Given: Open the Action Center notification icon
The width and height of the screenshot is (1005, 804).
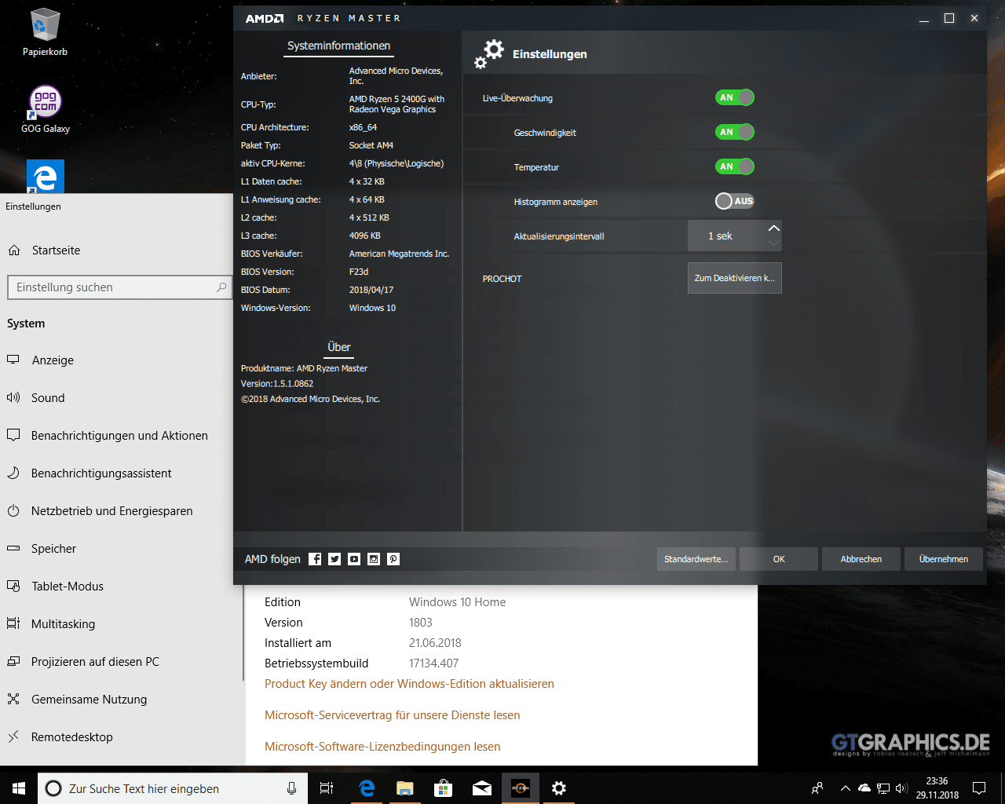Looking at the screenshot, I should point(979,788).
